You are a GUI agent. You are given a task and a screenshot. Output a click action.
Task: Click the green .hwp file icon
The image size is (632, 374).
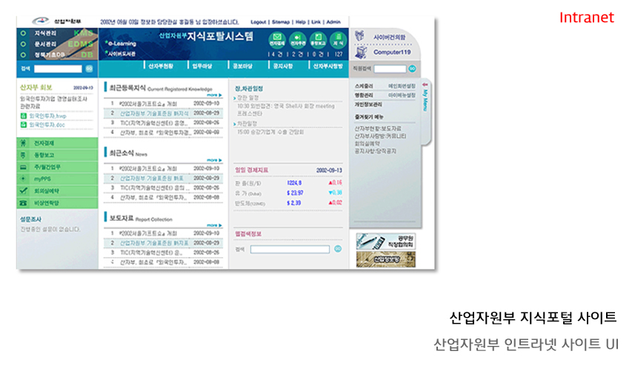24,116
